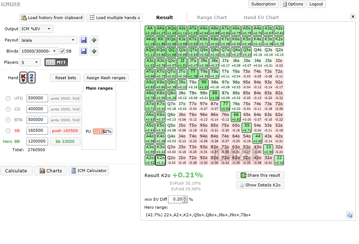Click the save icon next to Blinds

point(83,51)
